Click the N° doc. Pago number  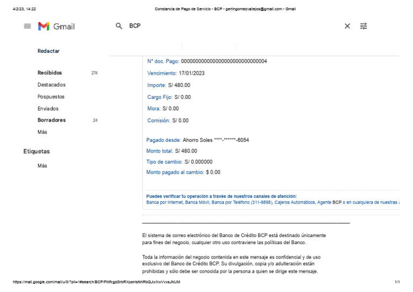pyautogui.click(x=224, y=61)
